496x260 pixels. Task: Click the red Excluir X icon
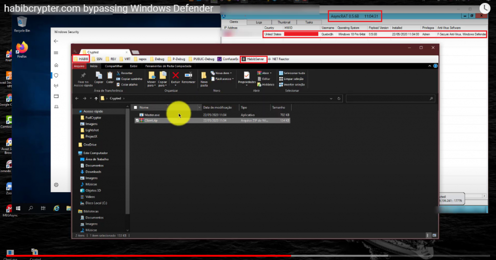point(175,75)
